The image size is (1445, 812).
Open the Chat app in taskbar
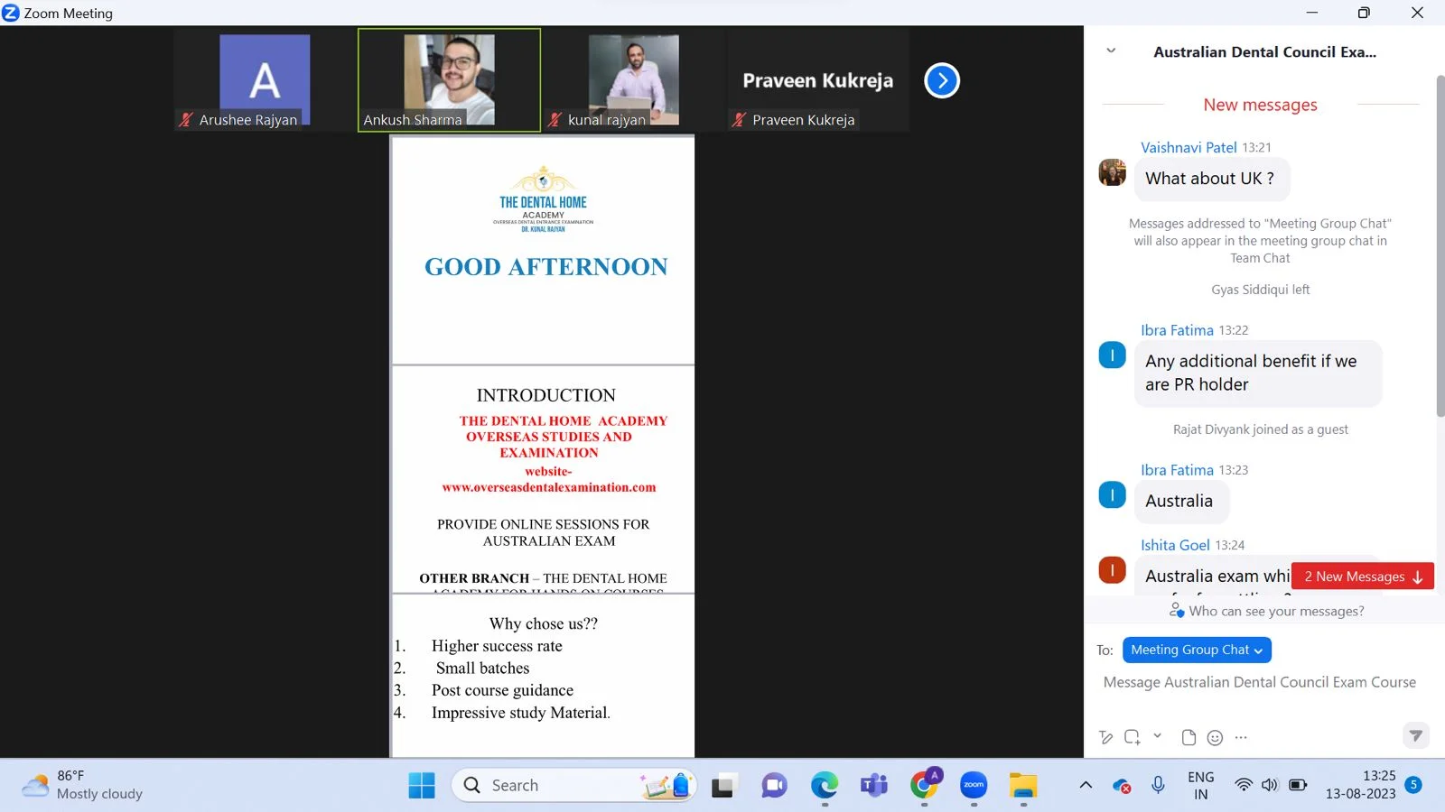(x=774, y=786)
